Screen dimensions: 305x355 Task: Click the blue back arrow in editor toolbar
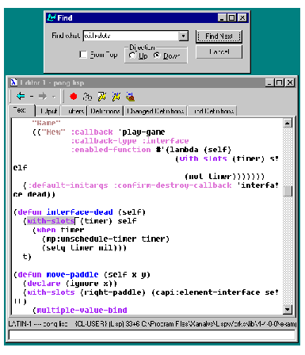click(21, 96)
